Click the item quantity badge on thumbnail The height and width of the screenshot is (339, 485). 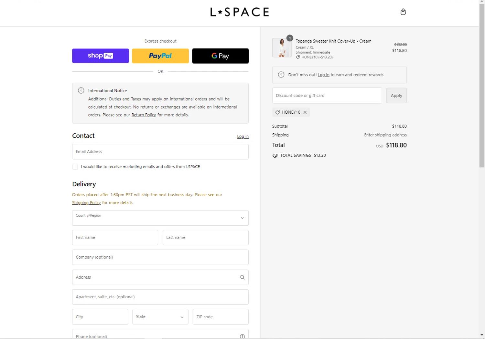click(x=290, y=38)
